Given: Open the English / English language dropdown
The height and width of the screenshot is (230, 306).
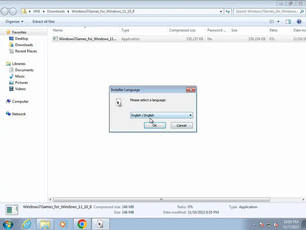Looking at the screenshot, I should click(161, 115).
